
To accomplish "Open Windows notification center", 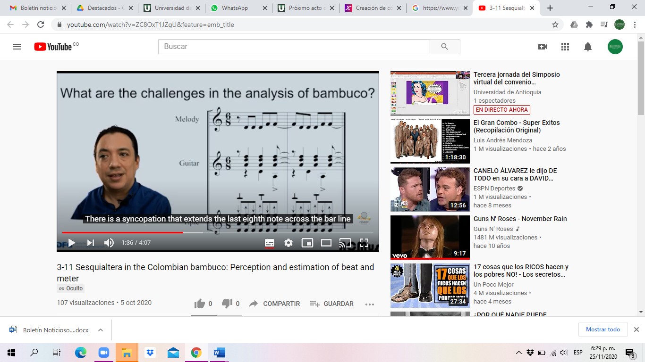I will 630,353.
